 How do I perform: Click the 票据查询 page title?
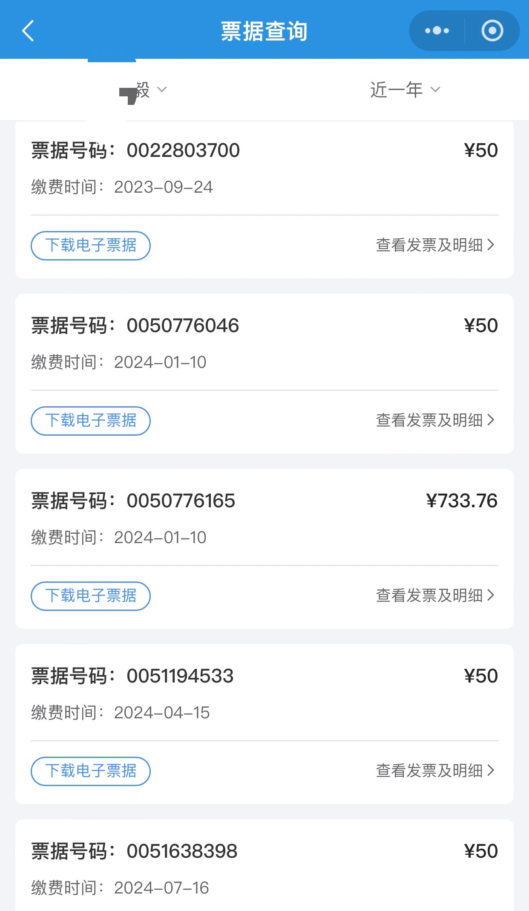point(264,31)
